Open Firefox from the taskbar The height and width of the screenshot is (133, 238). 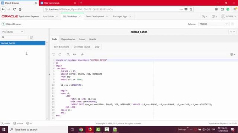tap(90, 130)
